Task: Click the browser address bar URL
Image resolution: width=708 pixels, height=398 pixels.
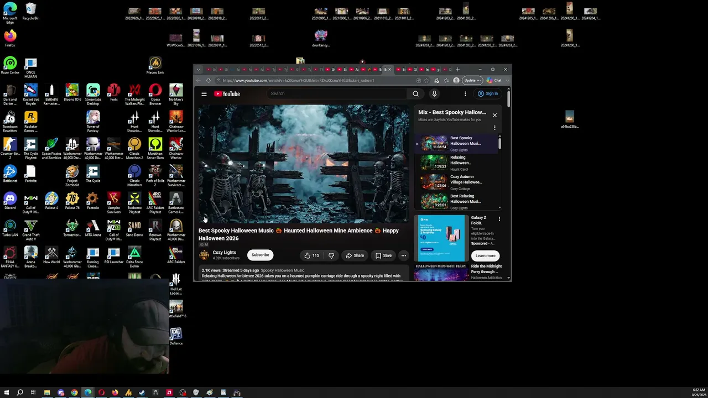Action: click(299, 81)
